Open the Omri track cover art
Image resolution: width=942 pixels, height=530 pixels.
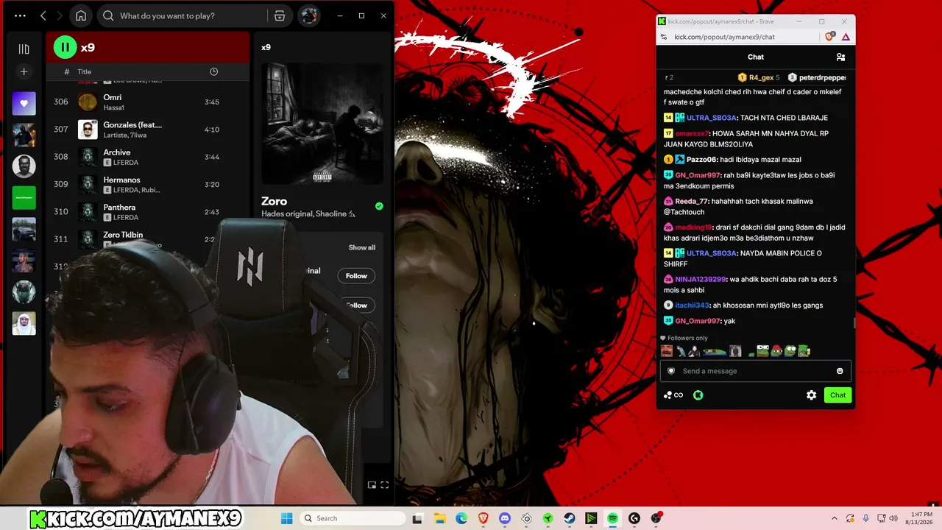click(88, 102)
